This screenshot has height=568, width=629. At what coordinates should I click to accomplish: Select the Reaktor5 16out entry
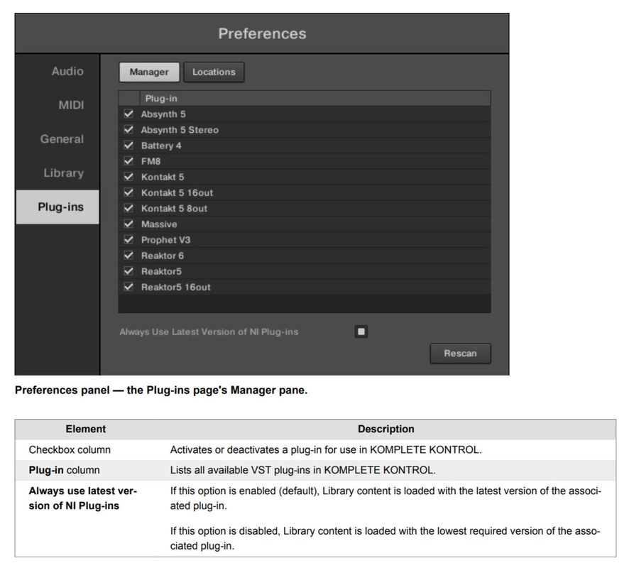tap(175, 288)
